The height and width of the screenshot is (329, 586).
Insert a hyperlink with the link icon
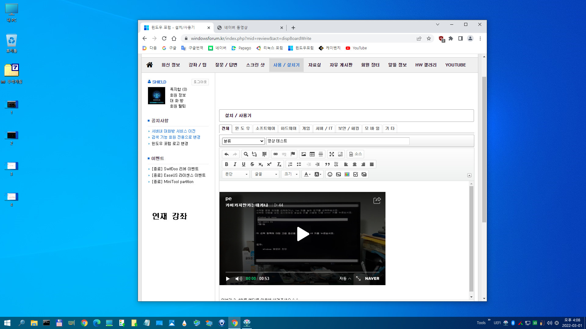276,154
